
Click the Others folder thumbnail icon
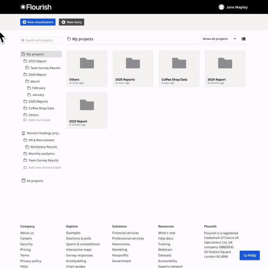tap(87, 63)
